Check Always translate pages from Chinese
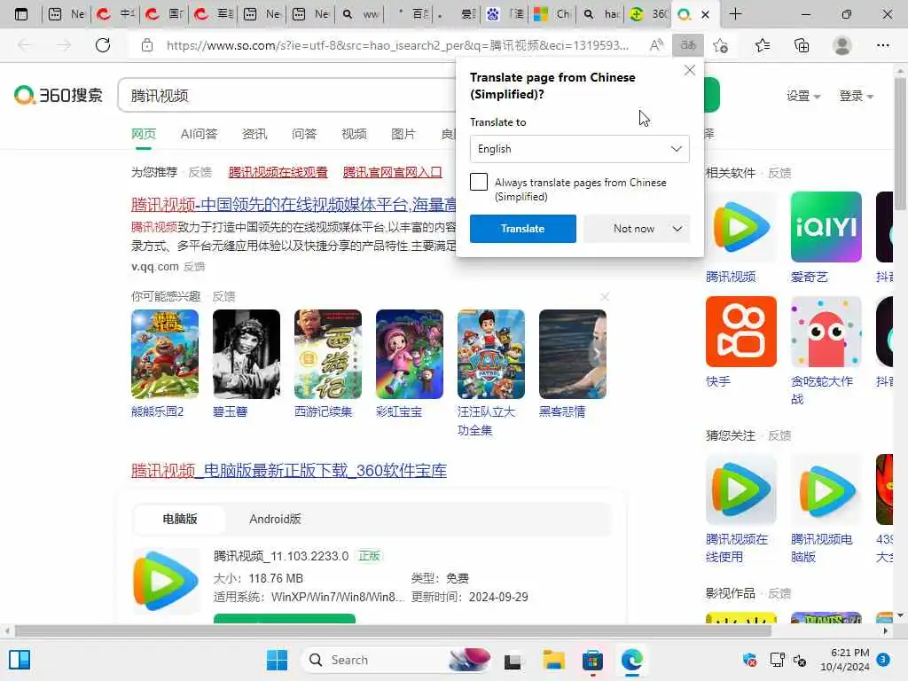This screenshot has height=681, width=908. [479, 182]
